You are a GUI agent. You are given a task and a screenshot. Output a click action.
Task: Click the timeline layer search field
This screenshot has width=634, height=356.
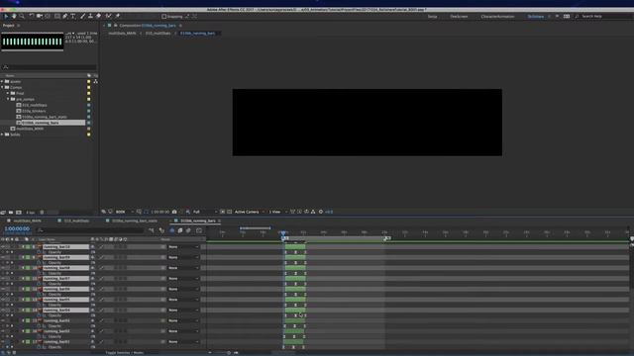[90, 230]
